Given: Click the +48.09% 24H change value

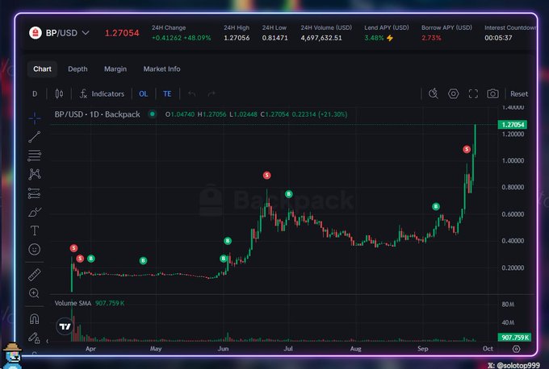Looking at the screenshot, I should point(197,38).
